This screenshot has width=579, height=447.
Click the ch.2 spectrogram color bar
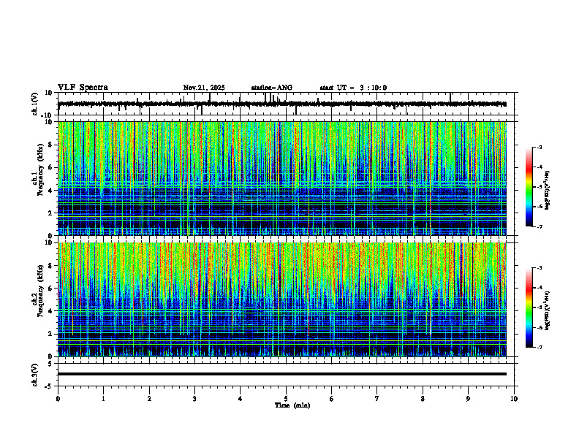[529, 307]
